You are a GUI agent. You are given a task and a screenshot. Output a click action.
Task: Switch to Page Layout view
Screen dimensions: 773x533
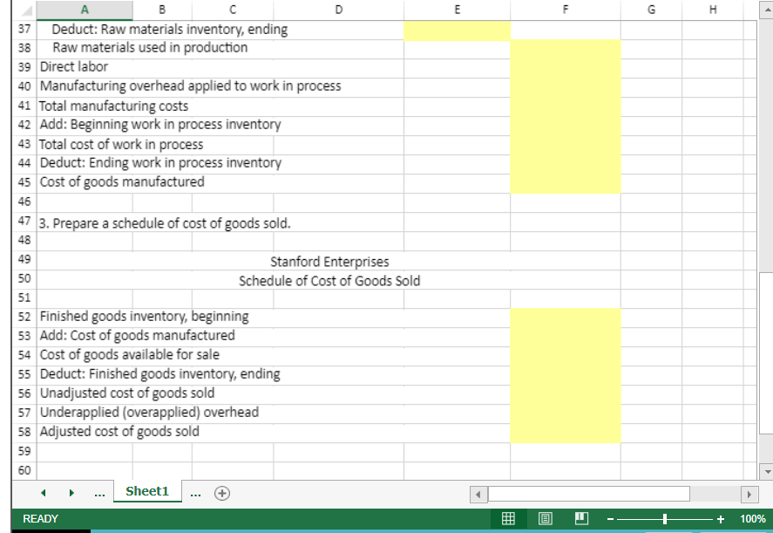[x=544, y=518]
